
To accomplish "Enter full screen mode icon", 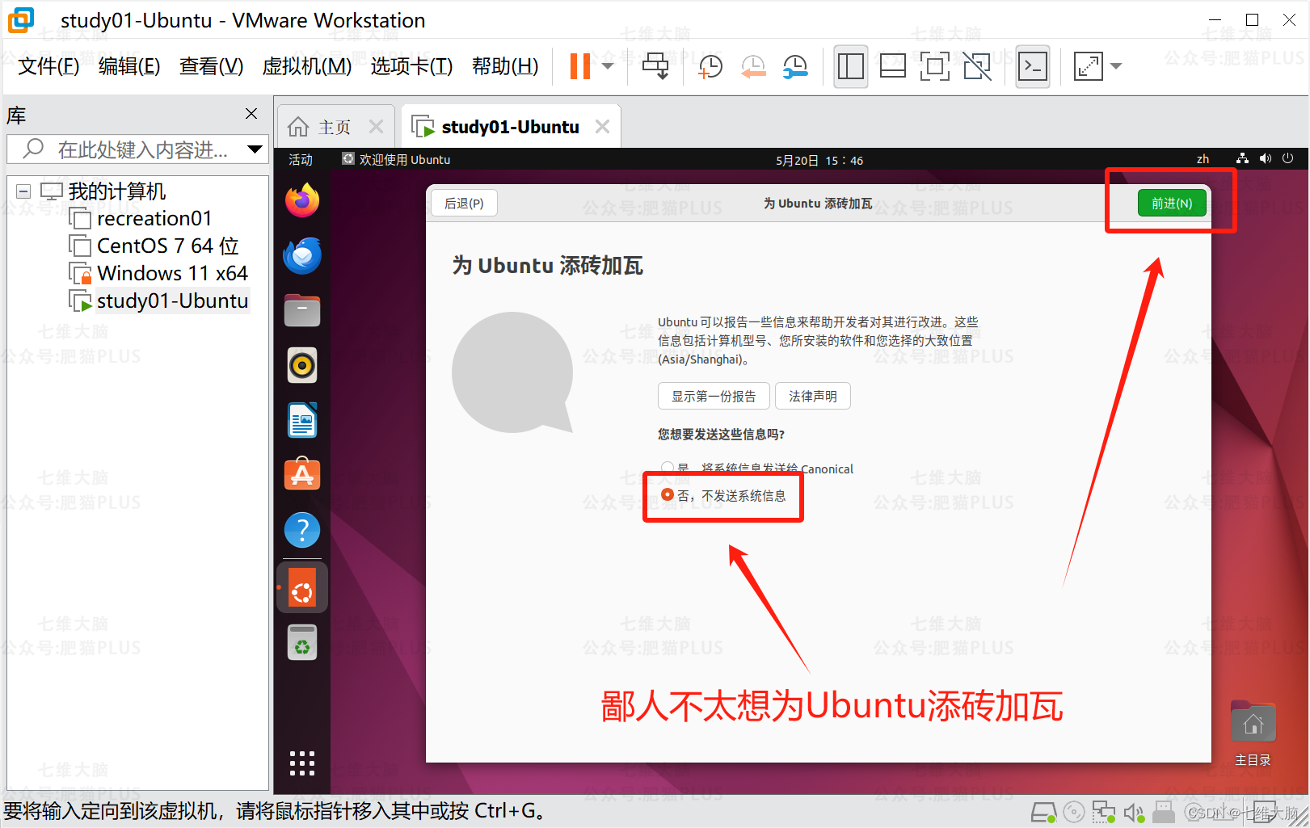I will [934, 66].
